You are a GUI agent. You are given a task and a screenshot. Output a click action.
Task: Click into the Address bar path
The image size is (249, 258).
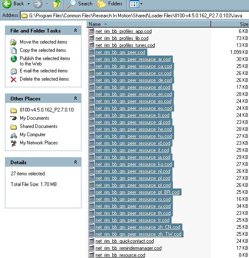[135, 16]
